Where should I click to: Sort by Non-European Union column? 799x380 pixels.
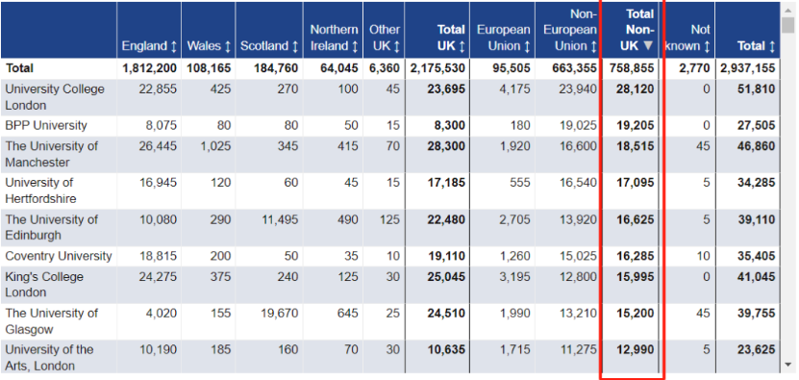click(x=570, y=30)
